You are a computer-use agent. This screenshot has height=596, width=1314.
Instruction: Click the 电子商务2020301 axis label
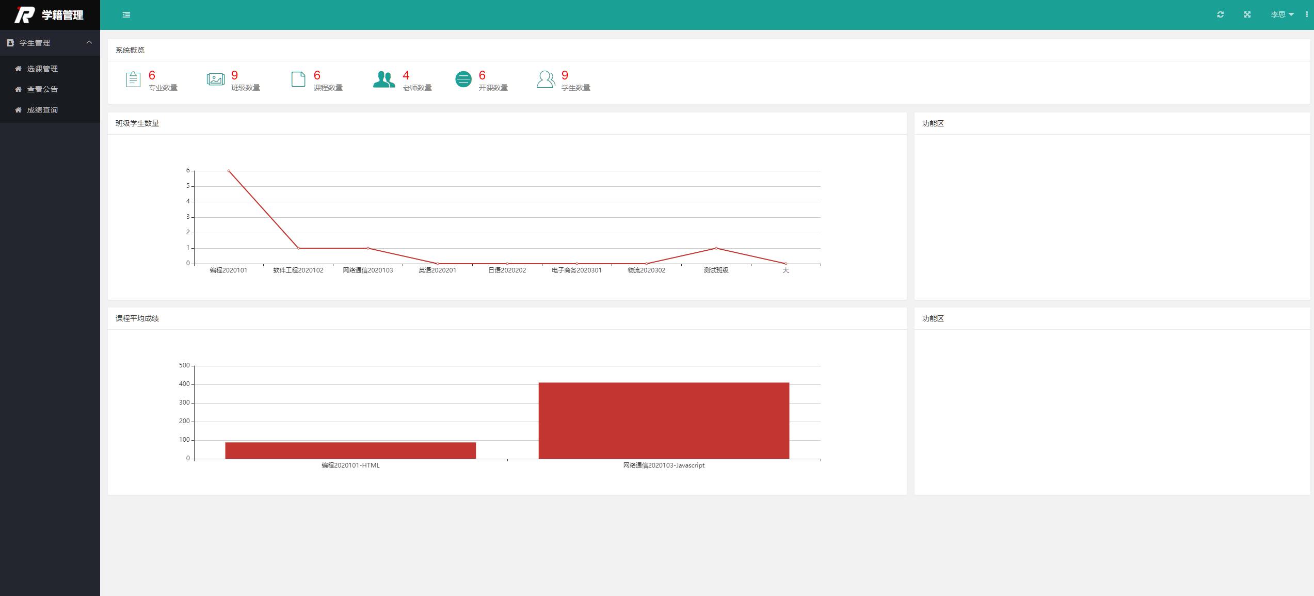pos(576,270)
